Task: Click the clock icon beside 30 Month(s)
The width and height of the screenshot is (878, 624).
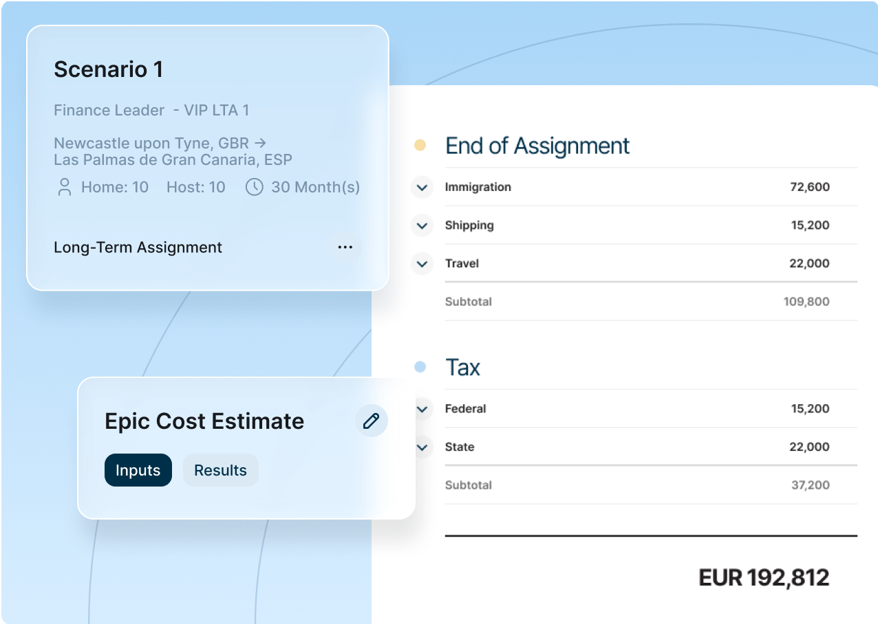Action: point(254,187)
